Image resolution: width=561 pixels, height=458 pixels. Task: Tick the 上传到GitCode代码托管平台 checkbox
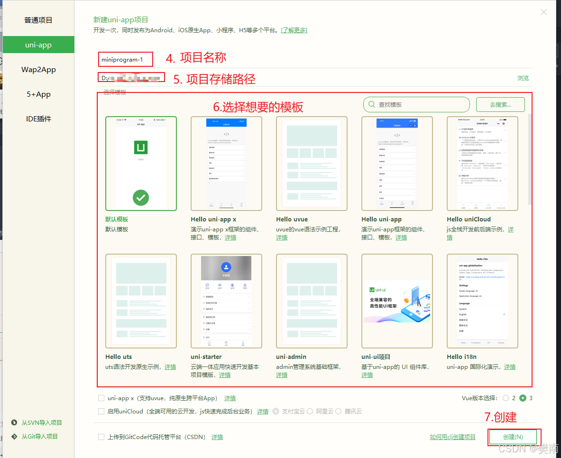click(101, 437)
